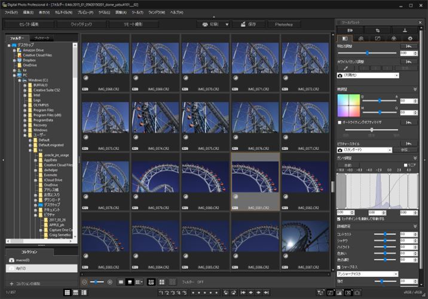Screen dimensions: 428x299
Task: Rotate image left with bottom toolbar icon
Action: pyautogui.click(x=226, y=292)
